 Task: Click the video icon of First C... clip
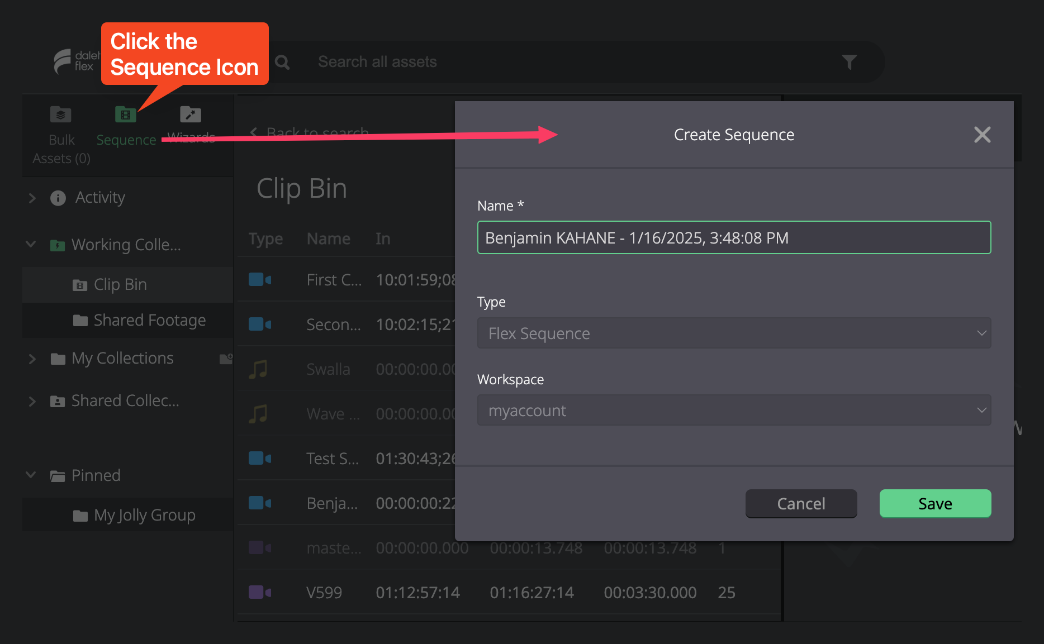(x=260, y=279)
